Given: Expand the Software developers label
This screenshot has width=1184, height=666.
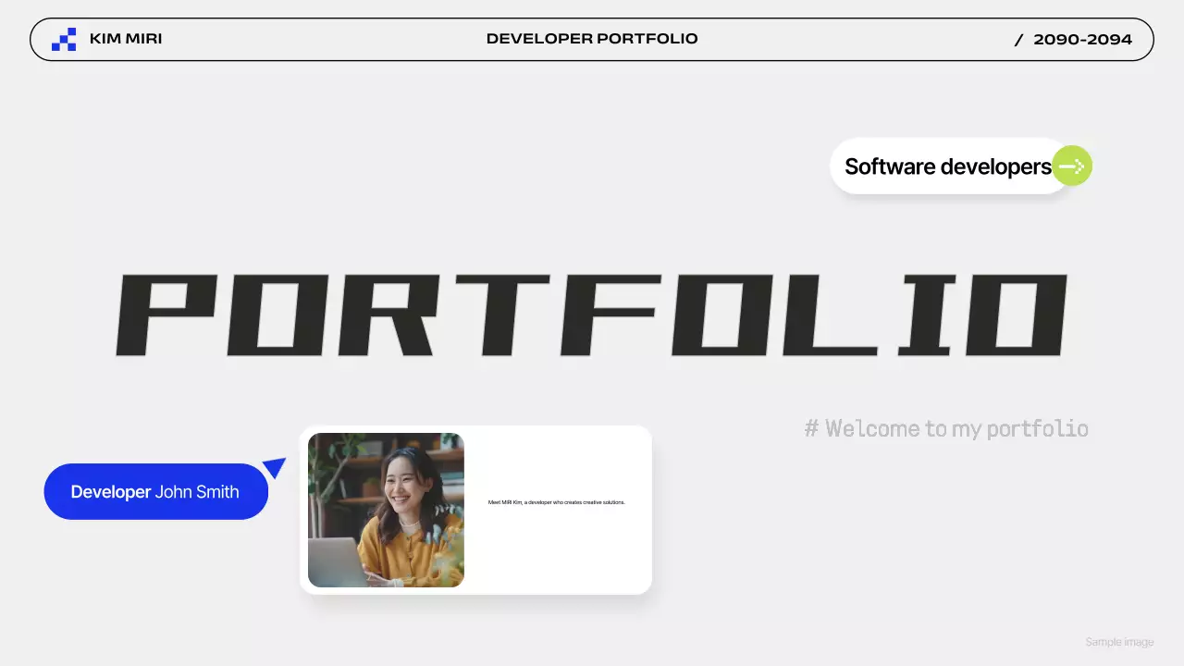Looking at the screenshot, I should coord(947,166).
